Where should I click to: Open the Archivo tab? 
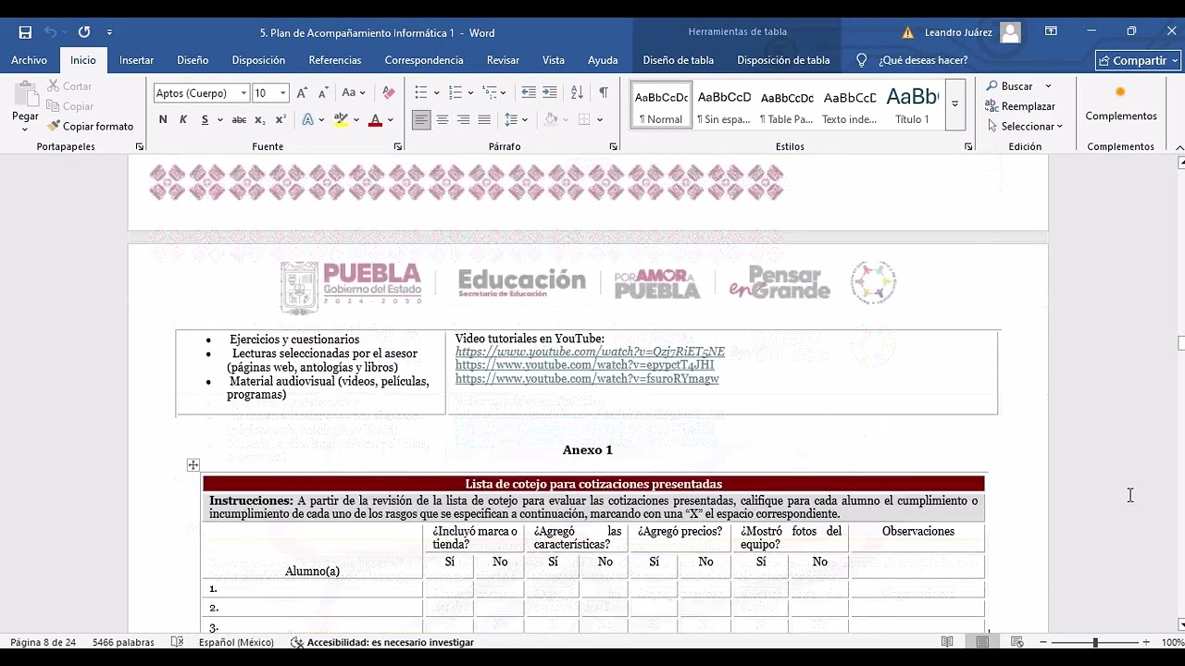coord(30,60)
